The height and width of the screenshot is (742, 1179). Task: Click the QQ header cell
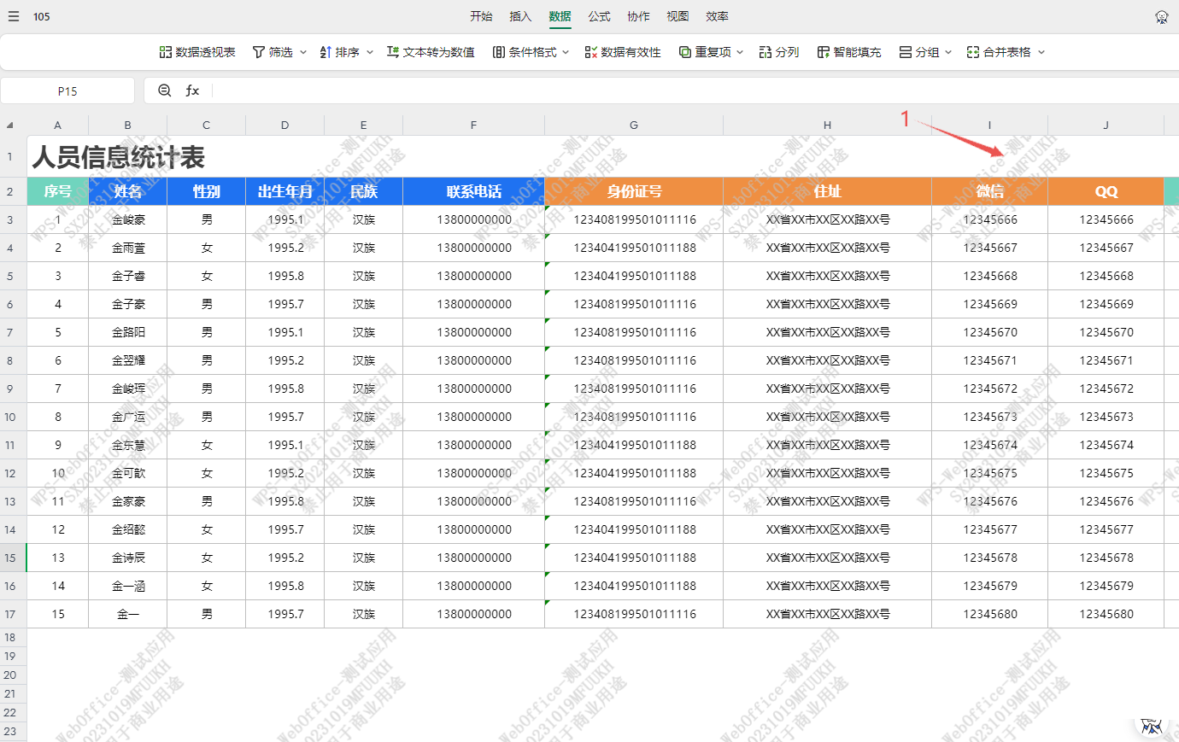pos(1106,191)
